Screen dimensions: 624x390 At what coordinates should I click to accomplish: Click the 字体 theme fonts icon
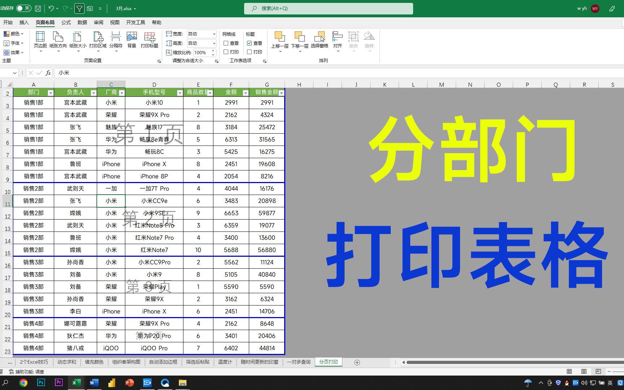[x=6, y=43]
